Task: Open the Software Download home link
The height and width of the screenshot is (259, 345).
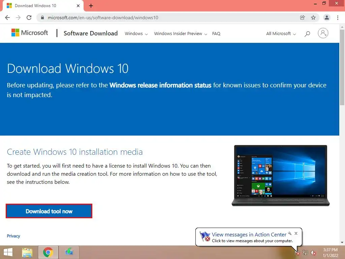Action: pyautogui.click(x=91, y=33)
